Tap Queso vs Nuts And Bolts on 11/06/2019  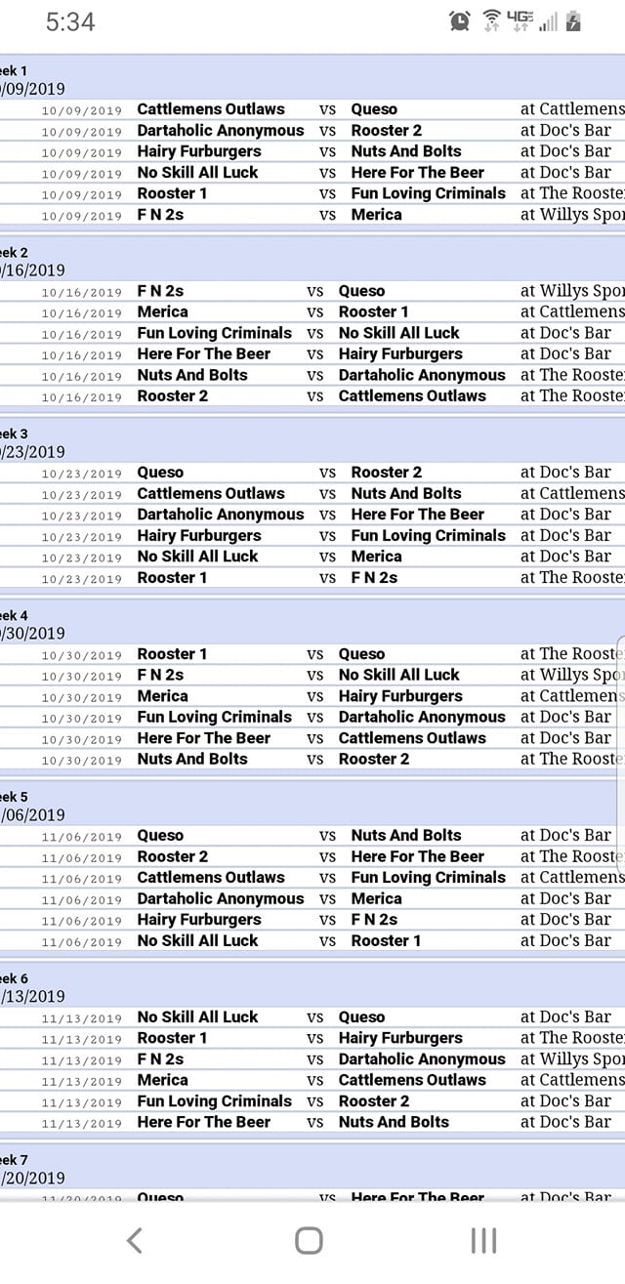pos(312,836)
